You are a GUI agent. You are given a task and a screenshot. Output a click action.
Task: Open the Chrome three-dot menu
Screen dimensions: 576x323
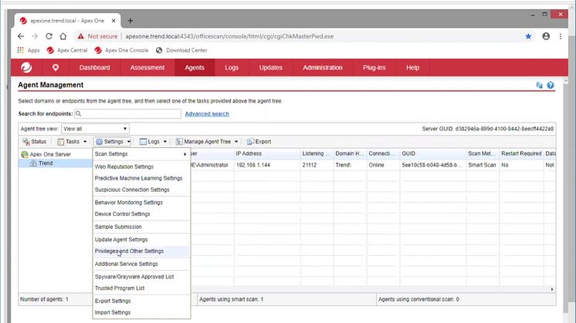click(561, 36)
